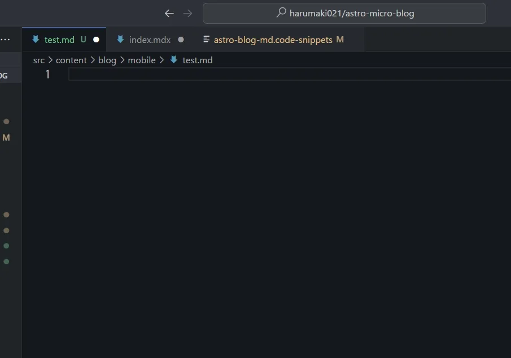The width and height of the screenshot is (511, 358).
Task: Click the test.md icon in the breadcrumb
Action: point(173,60)
